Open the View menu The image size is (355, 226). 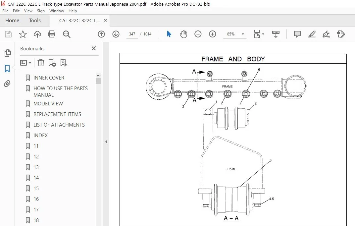click(x=28, y=11)
